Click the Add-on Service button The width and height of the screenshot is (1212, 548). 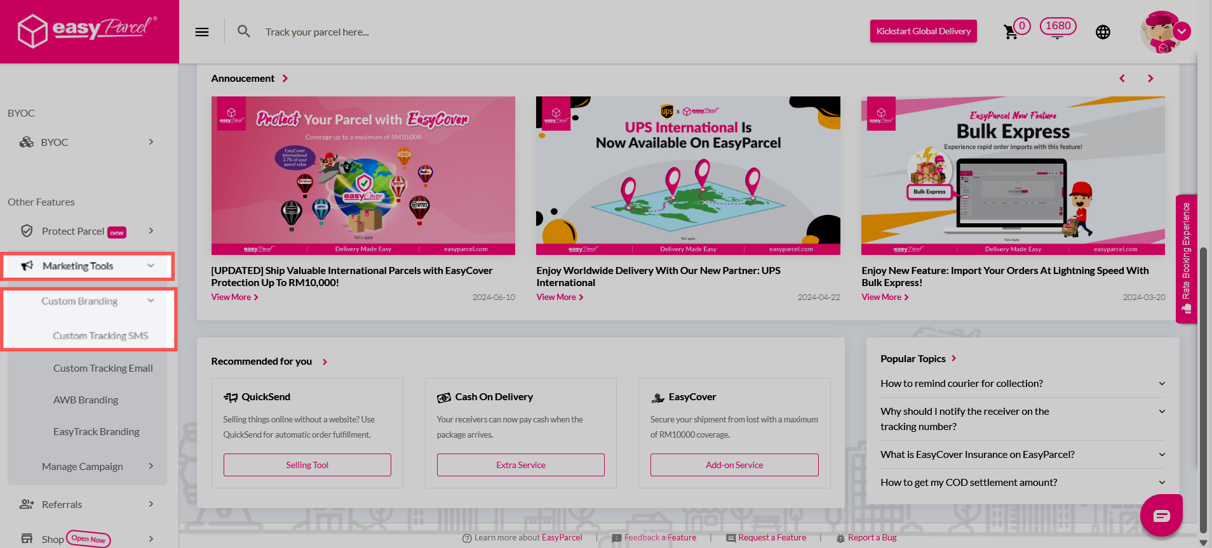coord(734,465)
